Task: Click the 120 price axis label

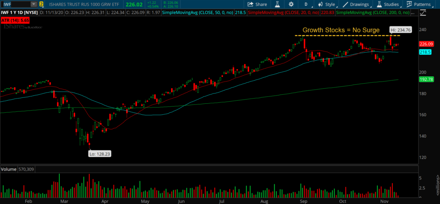Action: (x=423, y=157)
